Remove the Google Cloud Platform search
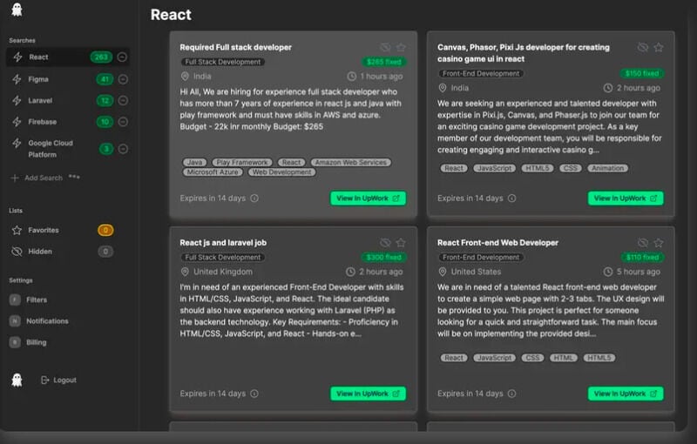The height and width of the screenshot is (444, 697). coord(123,149)
